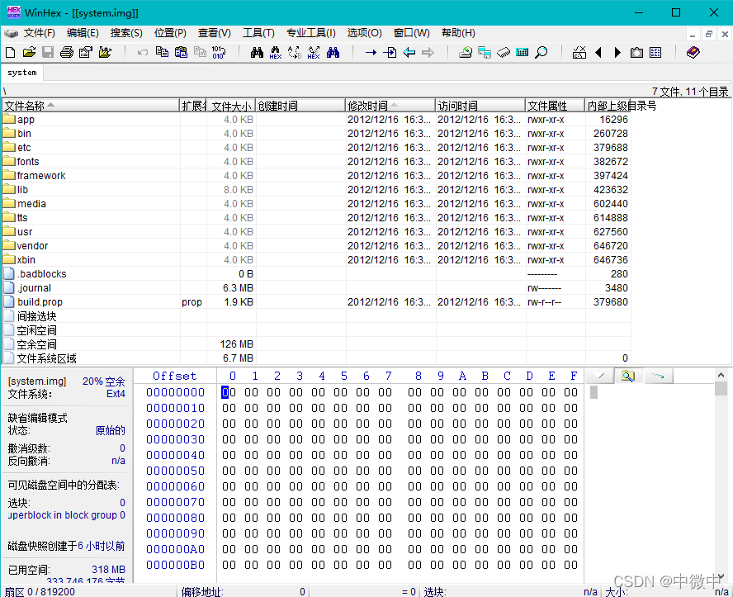Sort by the 文件属性 column header
The width and height of the screenshot is (733, 597).
coord(556,106)
